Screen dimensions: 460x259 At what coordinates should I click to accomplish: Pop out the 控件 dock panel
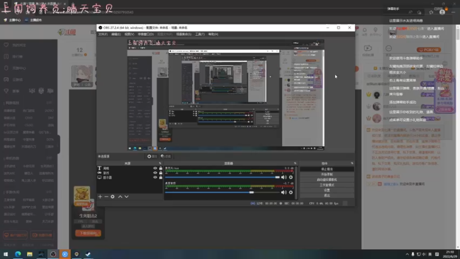coord(352,163)
